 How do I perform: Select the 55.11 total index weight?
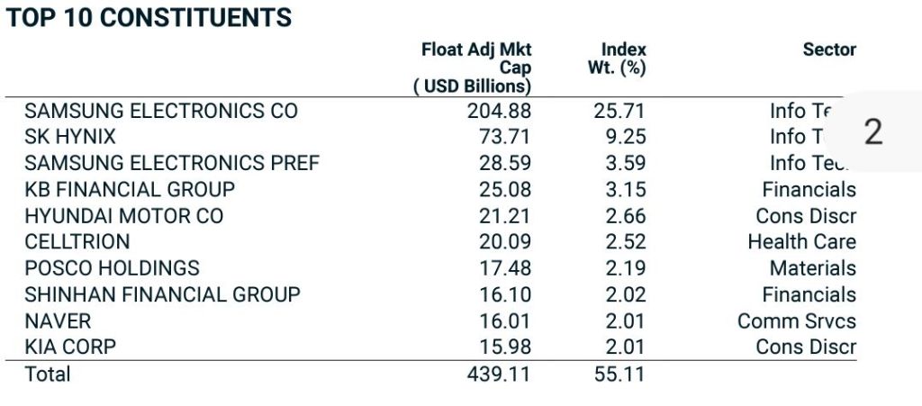(619, 374)
